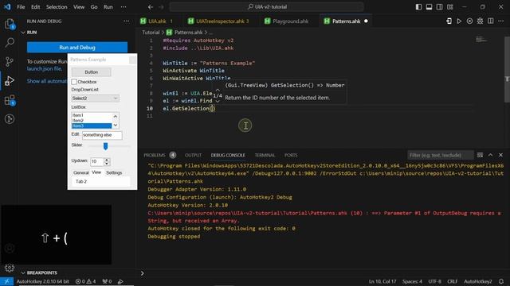Select the Settings tab in Patterns Example
This screenshot has height=286, width=510.
point(114,173)
